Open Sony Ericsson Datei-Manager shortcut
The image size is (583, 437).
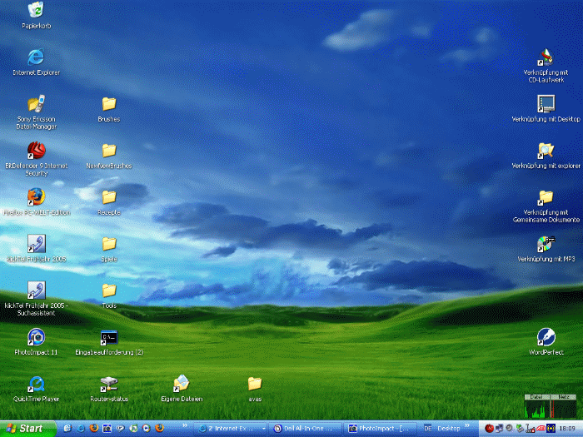point(36,104)
